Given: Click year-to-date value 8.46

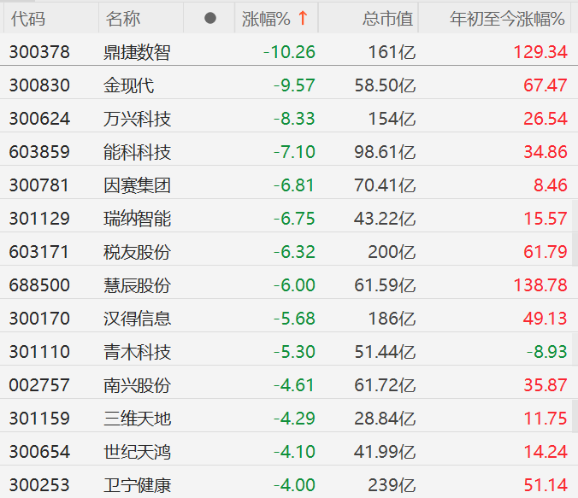Looking at the screenshot, I should [551, 185].
